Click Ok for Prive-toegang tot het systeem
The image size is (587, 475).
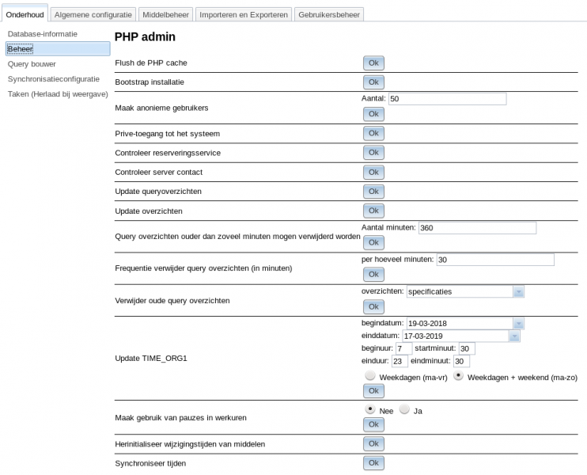(373, 133)
